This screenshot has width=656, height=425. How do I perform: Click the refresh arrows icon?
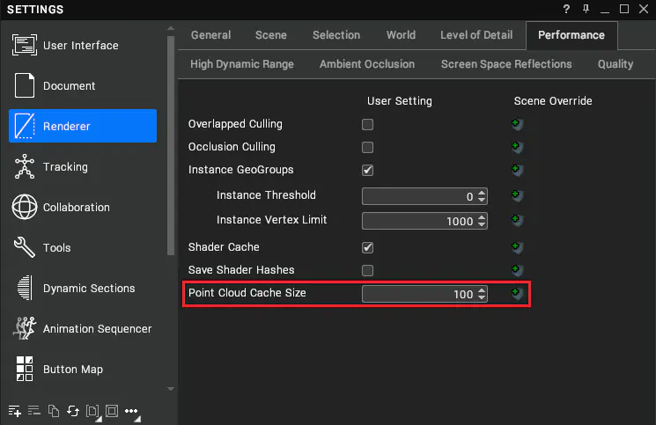(73, 411)
